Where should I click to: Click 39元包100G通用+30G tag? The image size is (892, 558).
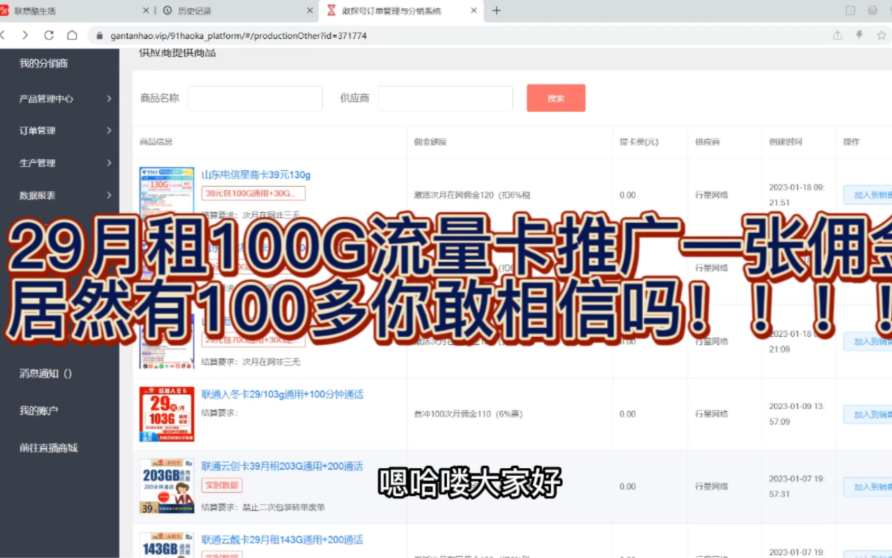[253, 193]
